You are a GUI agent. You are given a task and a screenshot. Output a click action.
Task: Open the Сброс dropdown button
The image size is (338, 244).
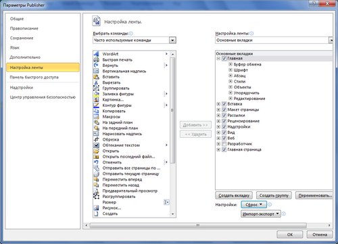(x=254, y=205)
